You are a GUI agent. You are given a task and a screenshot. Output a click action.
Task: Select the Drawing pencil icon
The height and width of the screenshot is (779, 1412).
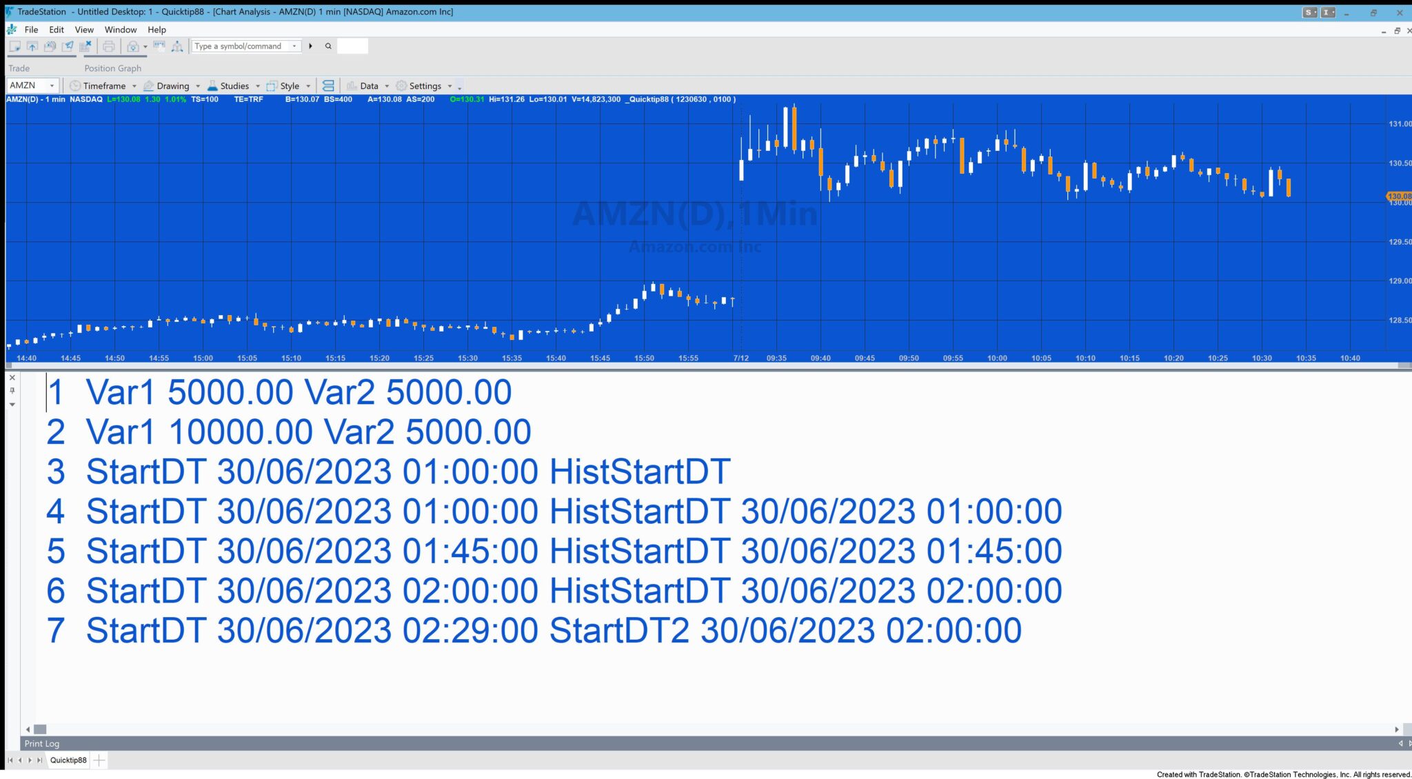(x=150, y=85)
